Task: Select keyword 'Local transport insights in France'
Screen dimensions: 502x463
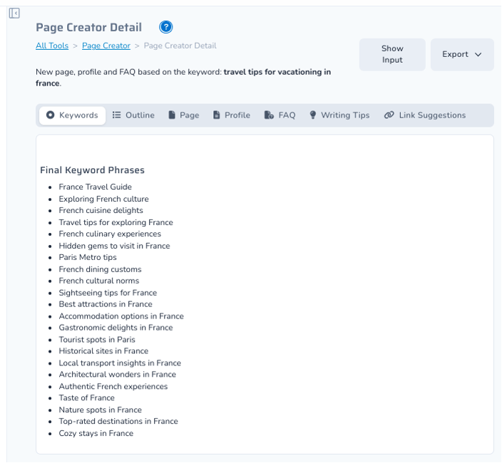Action: coord(120,363)
